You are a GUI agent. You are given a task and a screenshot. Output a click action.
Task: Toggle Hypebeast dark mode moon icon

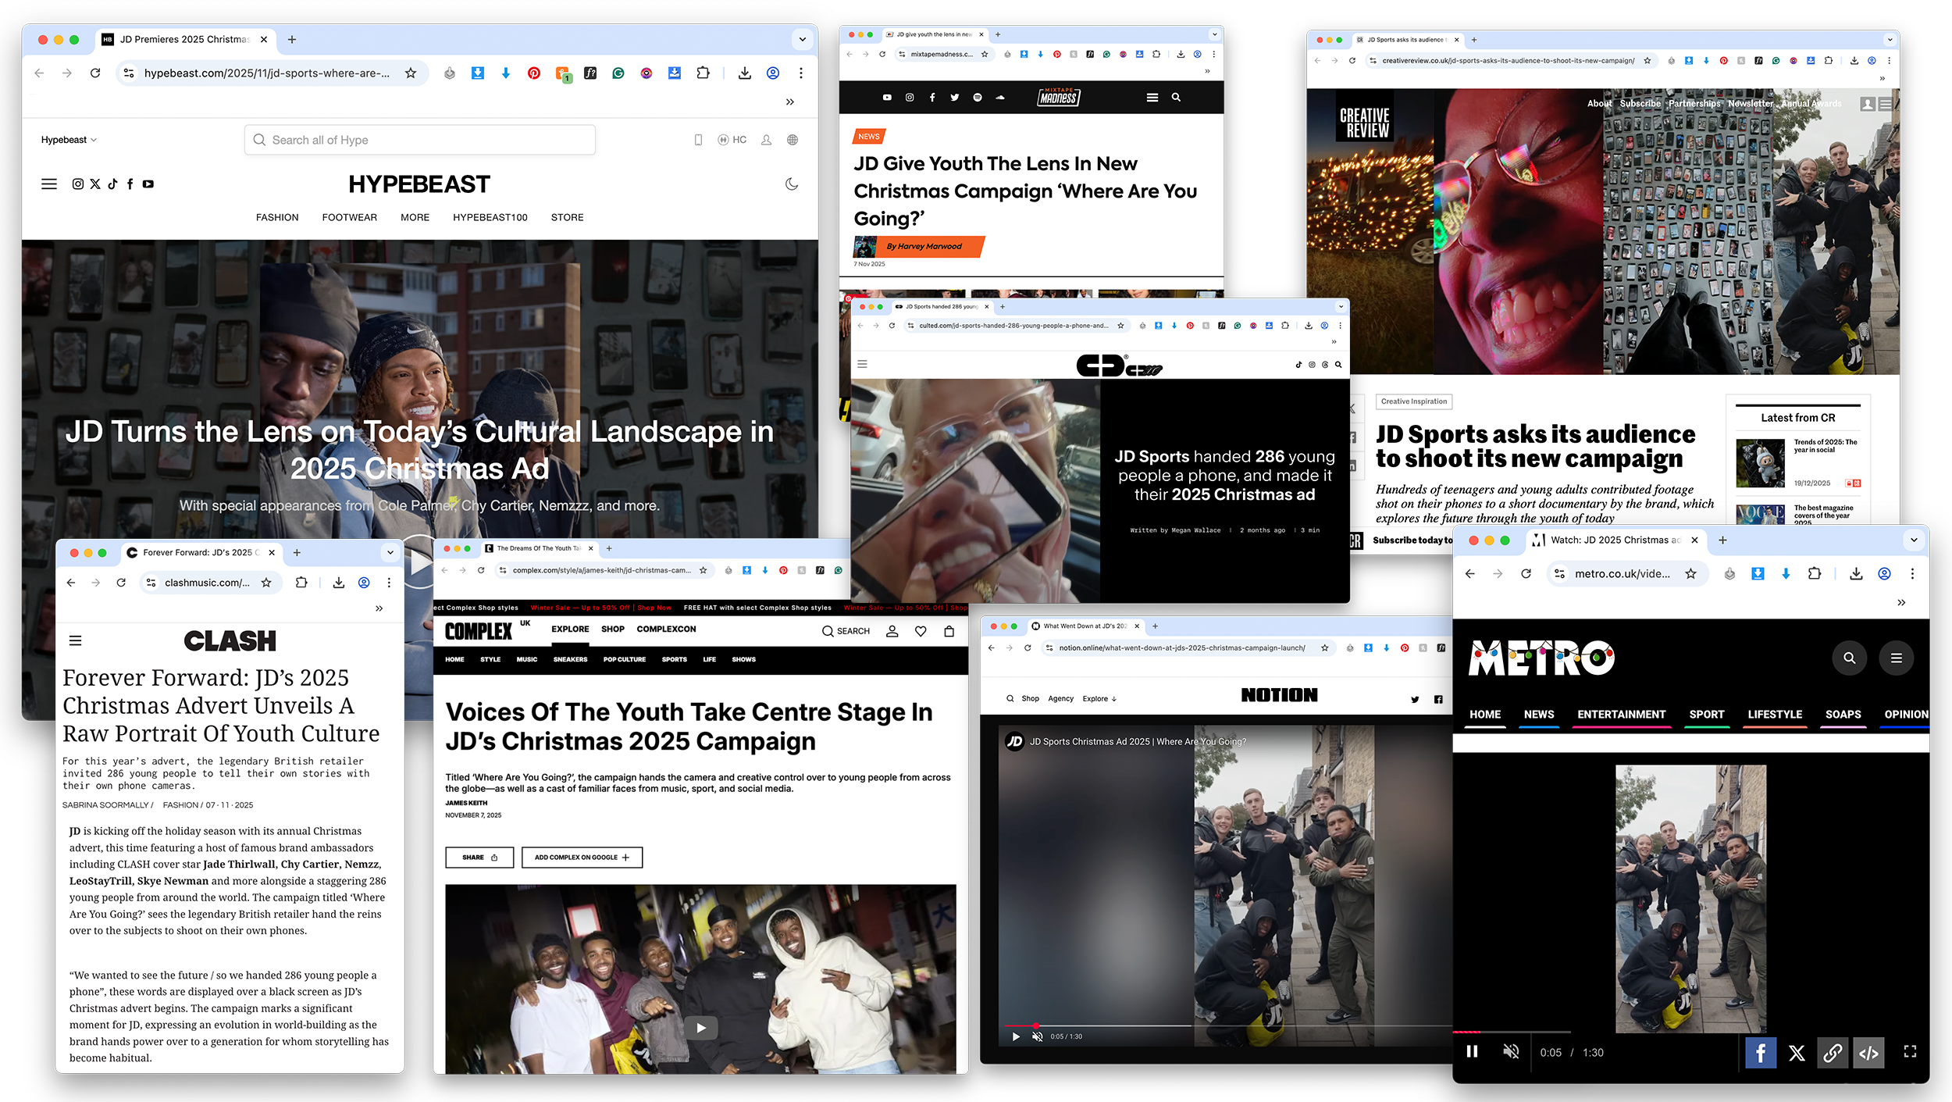coord(792,184)
